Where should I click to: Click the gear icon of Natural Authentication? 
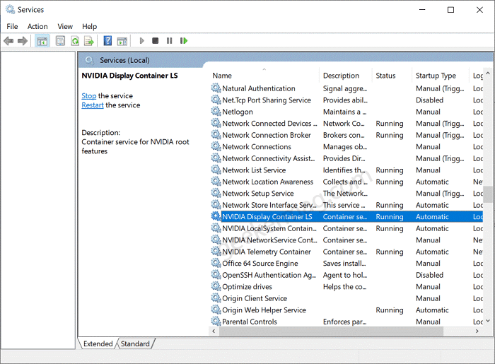coord(216,88)
